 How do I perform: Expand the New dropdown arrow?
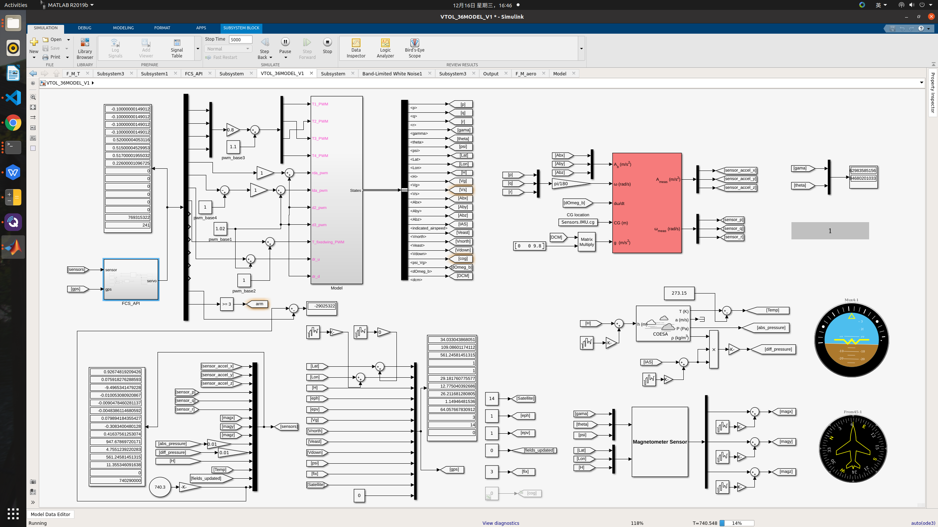pyautogui.click(x=34, y=57)
